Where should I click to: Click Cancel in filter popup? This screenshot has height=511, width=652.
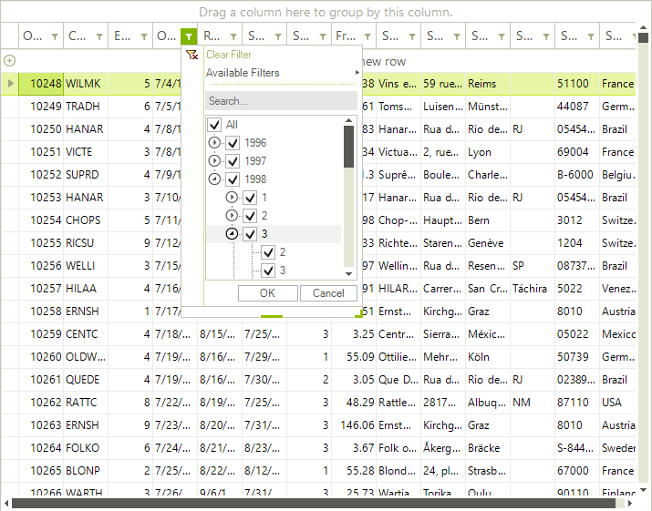[328, 293]
